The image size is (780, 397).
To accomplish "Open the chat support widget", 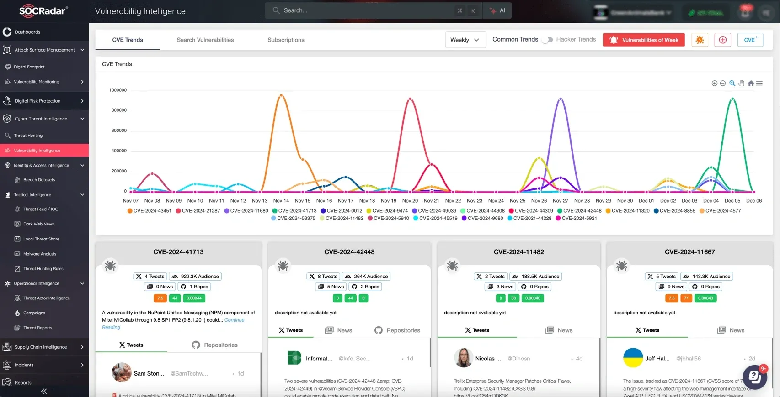I will point(754,376).
